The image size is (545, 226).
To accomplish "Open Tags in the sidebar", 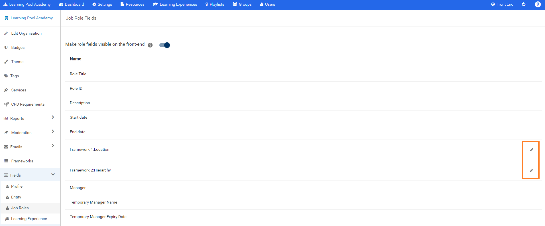I will point(14,76).
